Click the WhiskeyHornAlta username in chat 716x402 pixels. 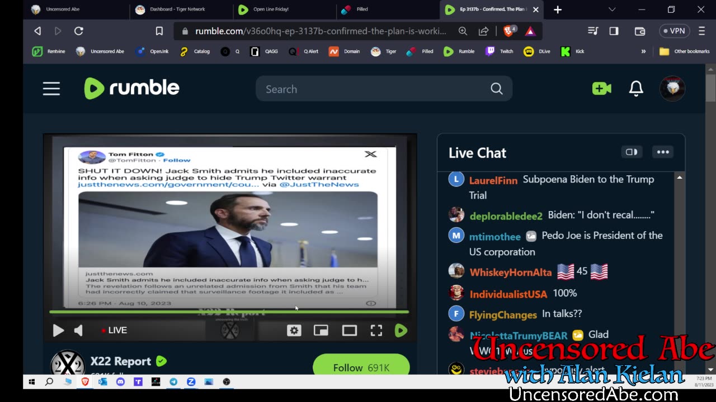pos(511,272)
